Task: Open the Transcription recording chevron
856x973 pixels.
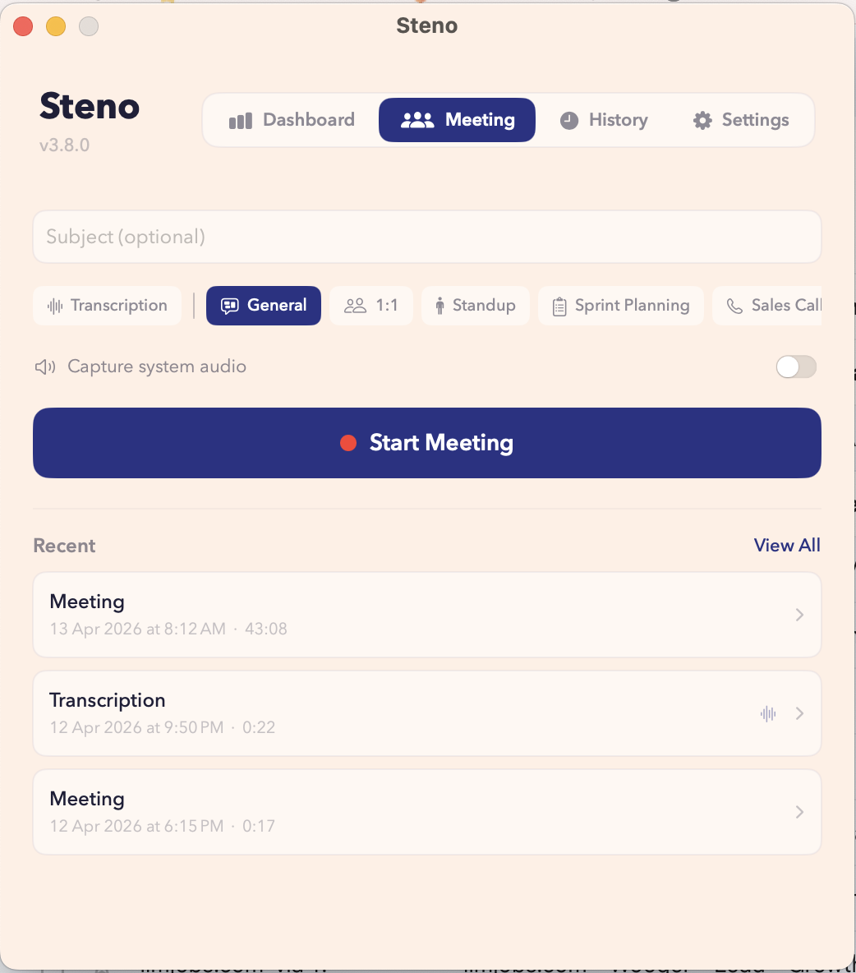Action: click(x=799, y=713)
